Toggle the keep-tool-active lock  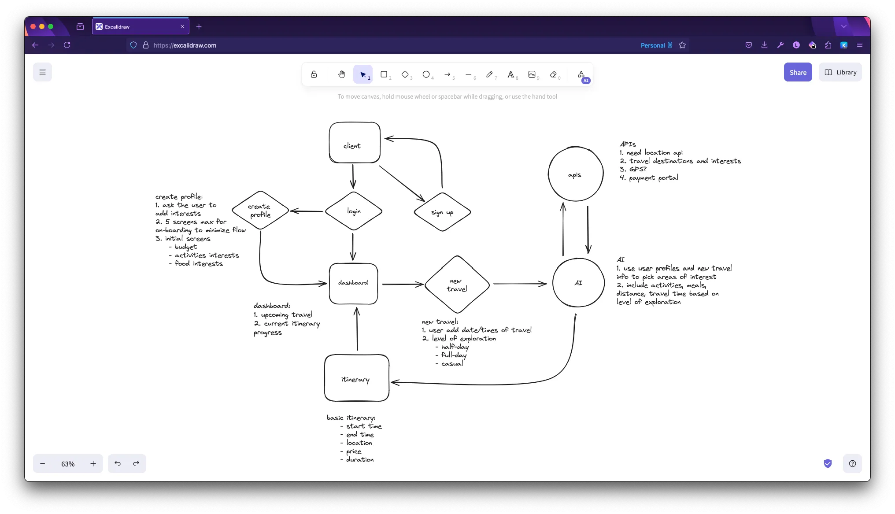314,74
